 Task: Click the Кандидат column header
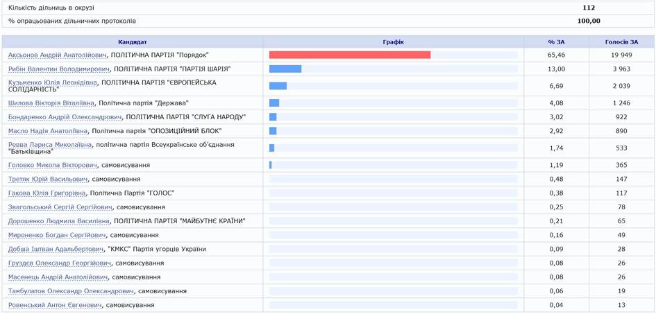(133, 42)
